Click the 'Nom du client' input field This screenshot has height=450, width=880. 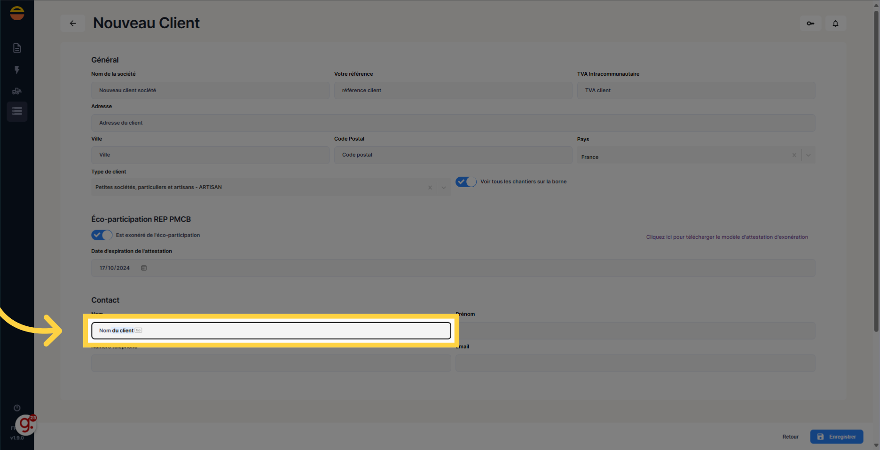coord(271,331)
